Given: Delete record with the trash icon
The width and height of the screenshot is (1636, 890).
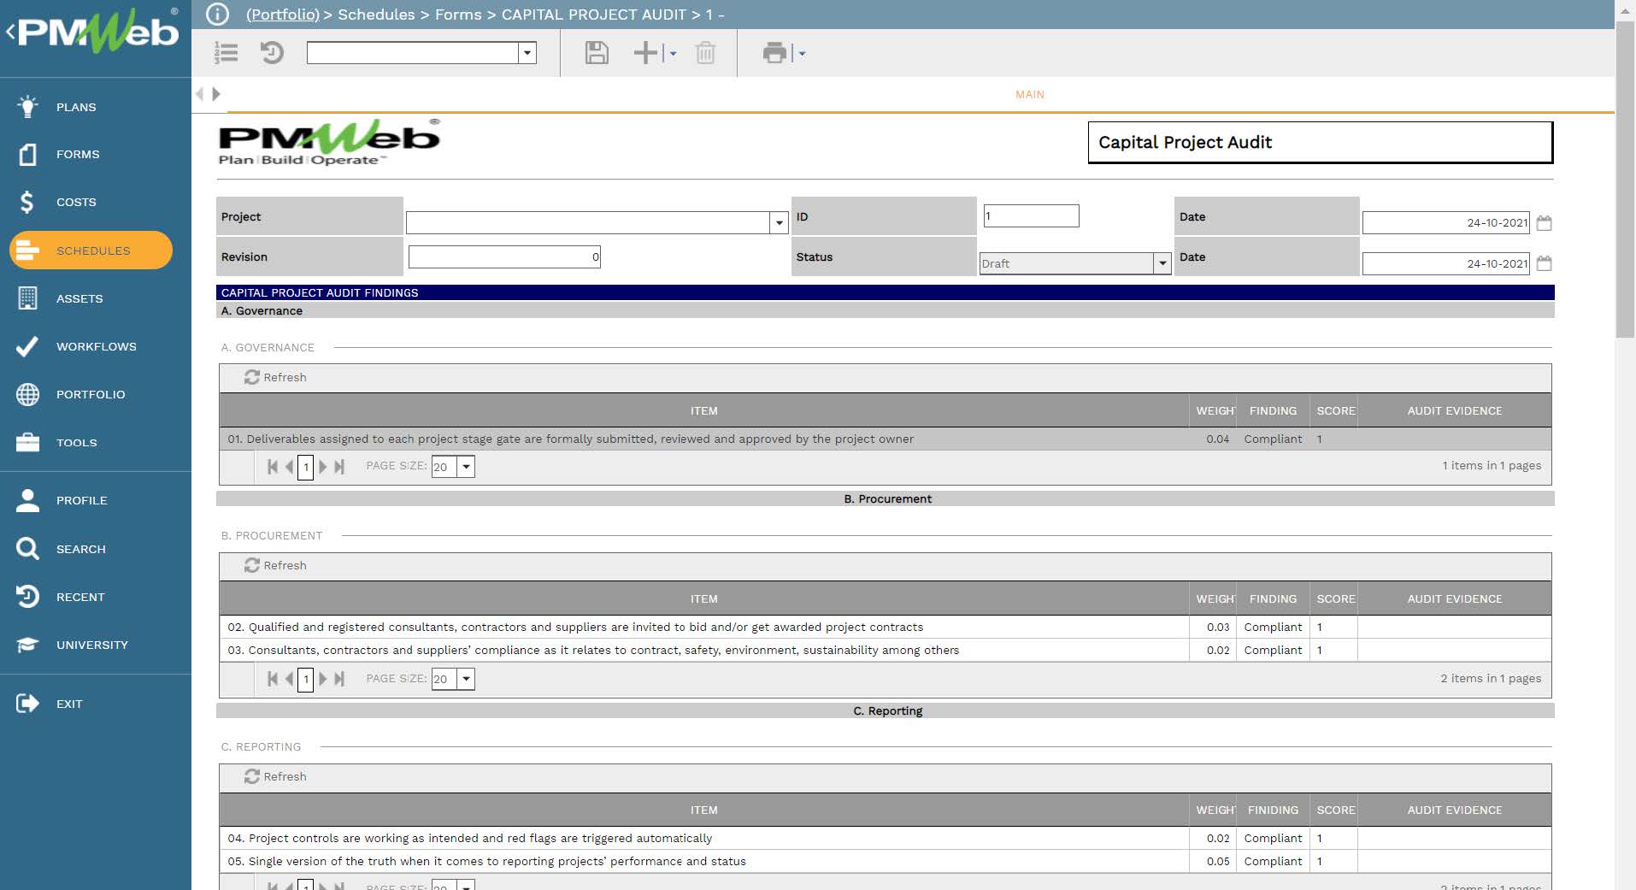Looking at the screenshot, I should point(705,53).
